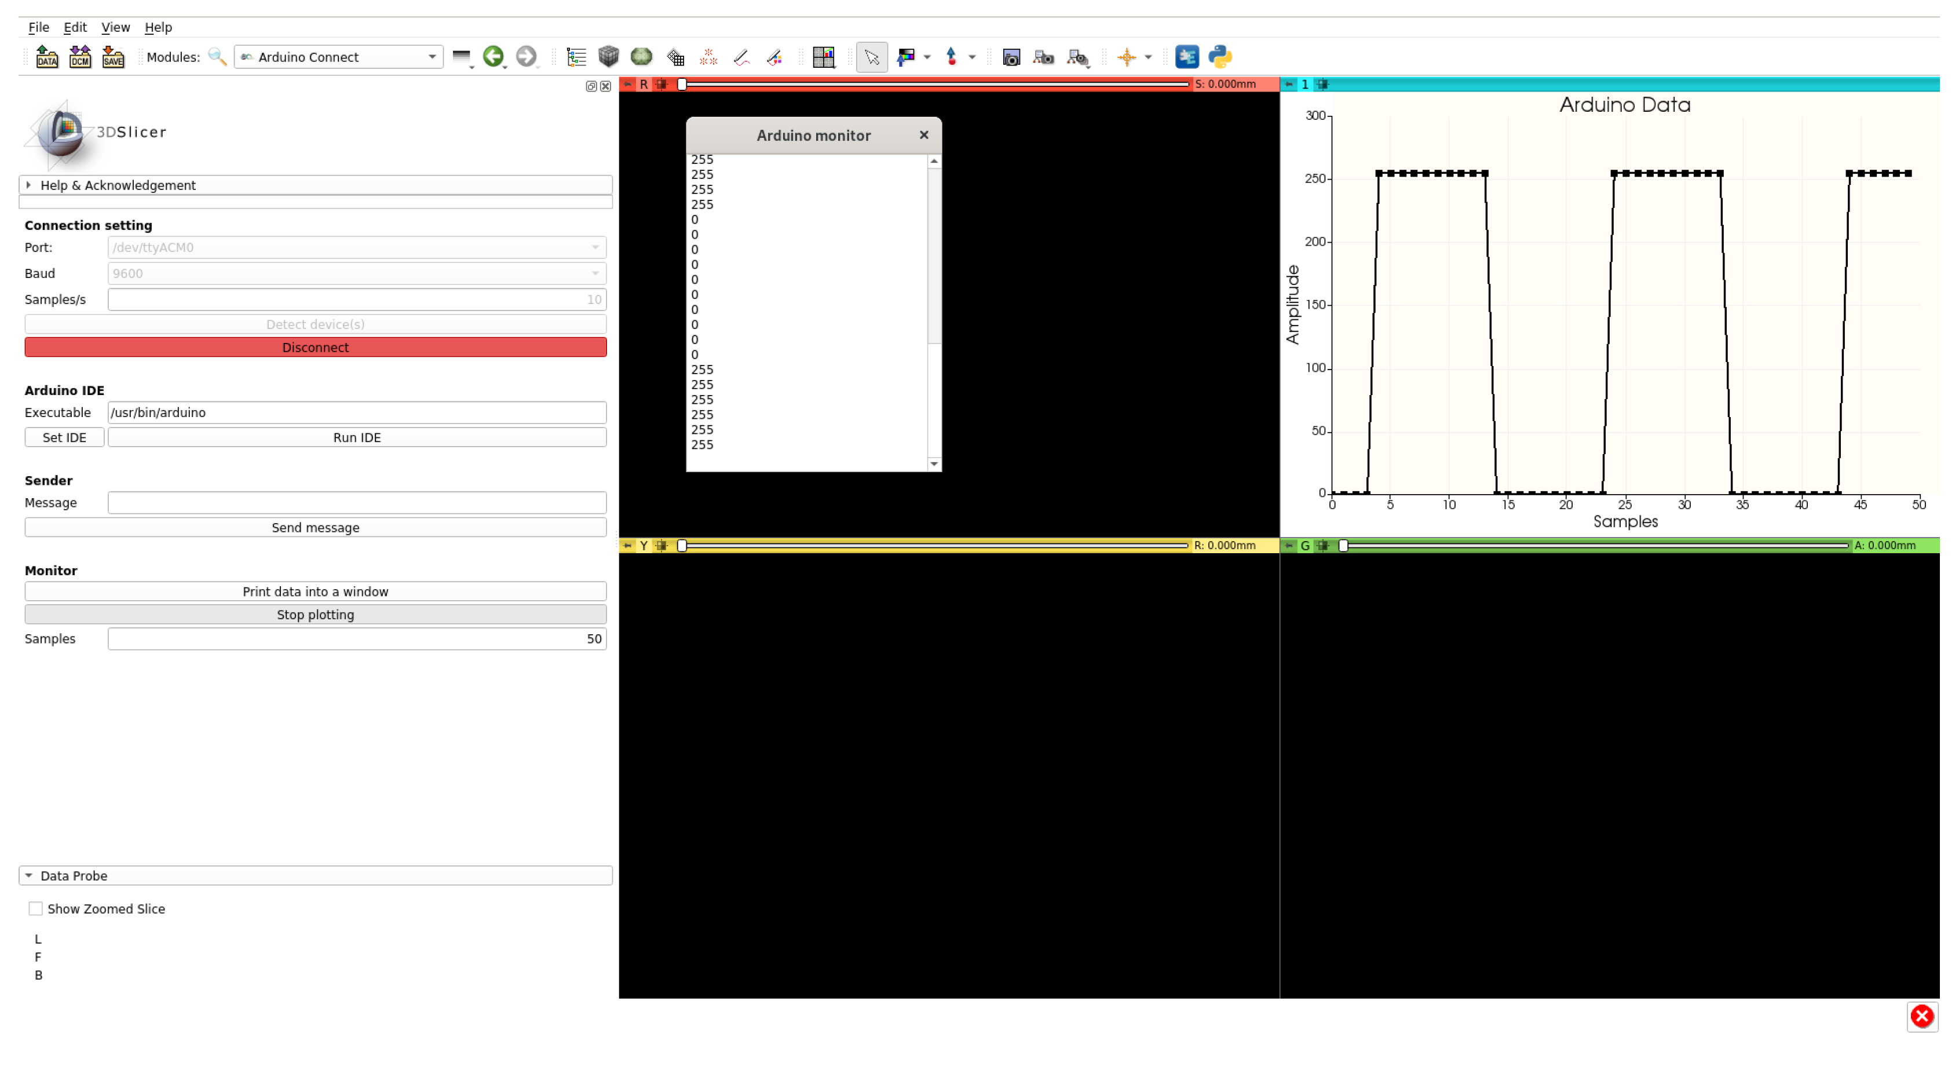
Task: Click the SAVE scene icon
Action: pos(112,57)
